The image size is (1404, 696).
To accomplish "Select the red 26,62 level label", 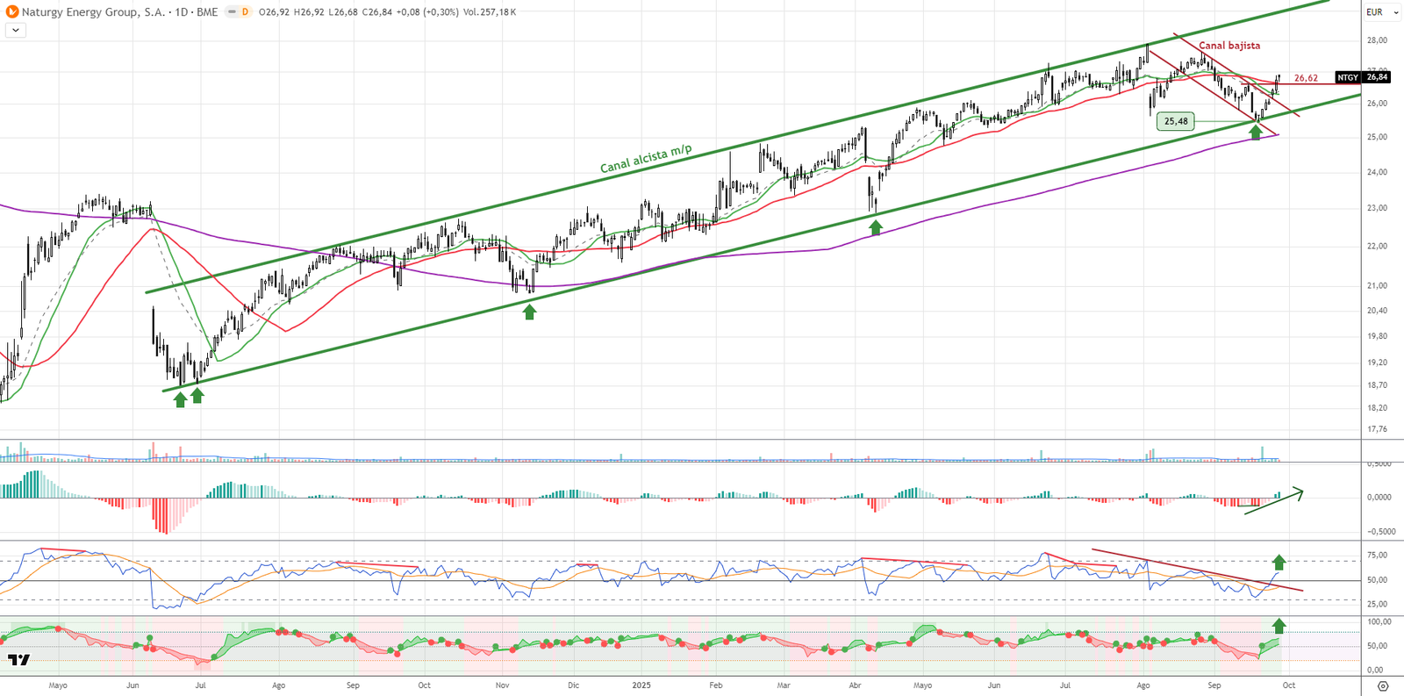I will coord(1306,78).
